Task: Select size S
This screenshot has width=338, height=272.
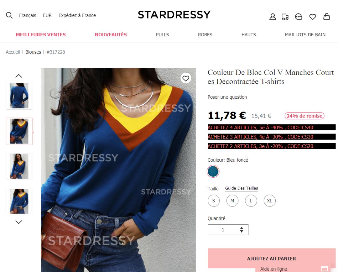Action: click(x=214, y=201)
